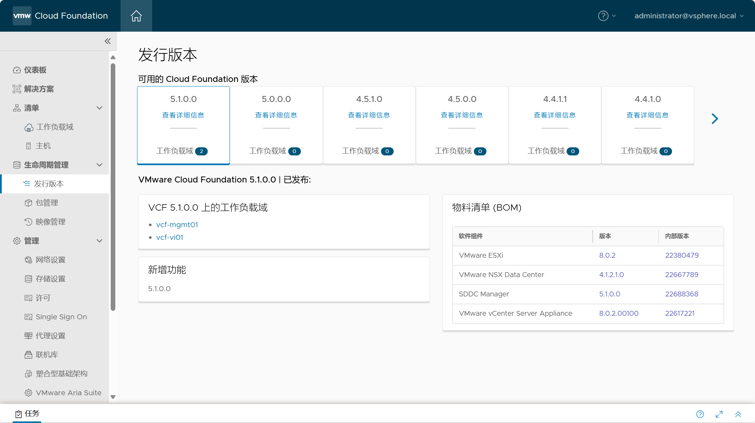Click the help icon in bottom tasks bar
This screenshot has height=423, width=755.
tap(700, 414)
